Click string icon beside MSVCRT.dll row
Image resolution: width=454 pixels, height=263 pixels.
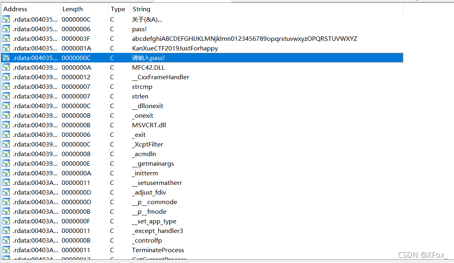(x=6, y=125)
